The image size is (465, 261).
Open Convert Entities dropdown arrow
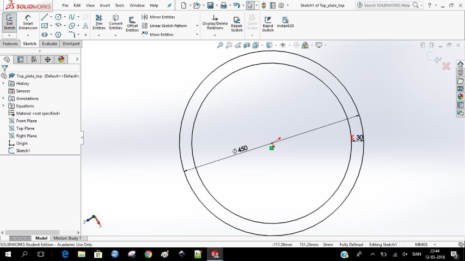coord(115,35)
